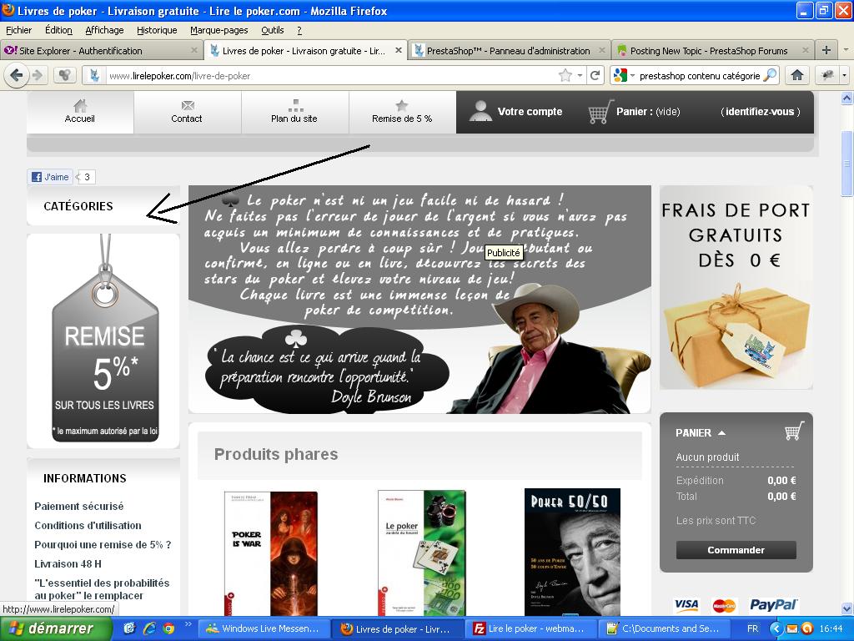Open Windows Live Messenger in taskbar

pos(264,628)
